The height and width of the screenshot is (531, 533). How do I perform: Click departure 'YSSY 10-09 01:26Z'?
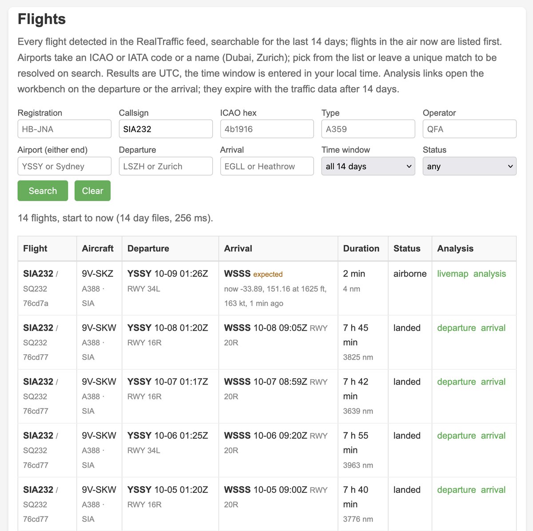coord(168,274)
